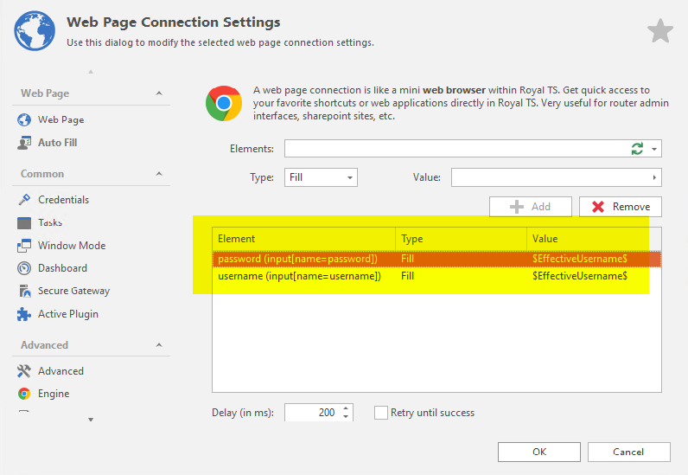Go to Window Mode settings
Image resolution: width=688 pixels, height=475 pixels.
pyautogui.click(x=71, y=246)
